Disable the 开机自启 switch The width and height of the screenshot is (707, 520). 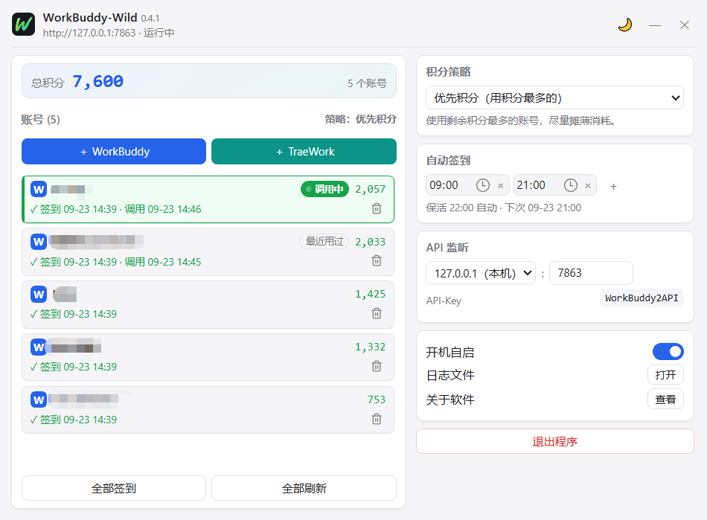pos(668,351)
